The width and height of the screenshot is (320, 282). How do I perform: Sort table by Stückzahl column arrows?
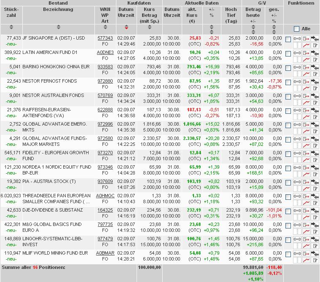coord(11,27)
